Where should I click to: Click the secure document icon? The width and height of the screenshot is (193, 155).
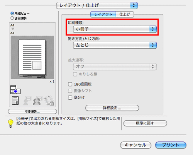(x=15, y=100)
